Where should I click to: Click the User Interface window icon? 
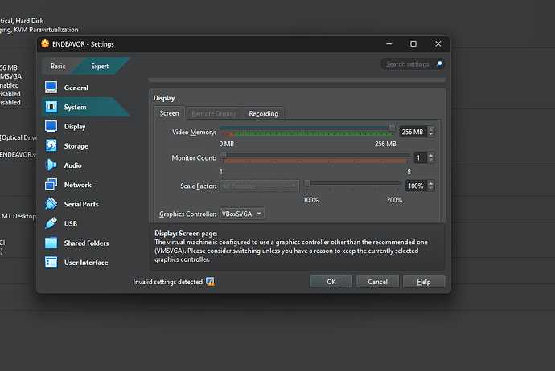point(51,262)
